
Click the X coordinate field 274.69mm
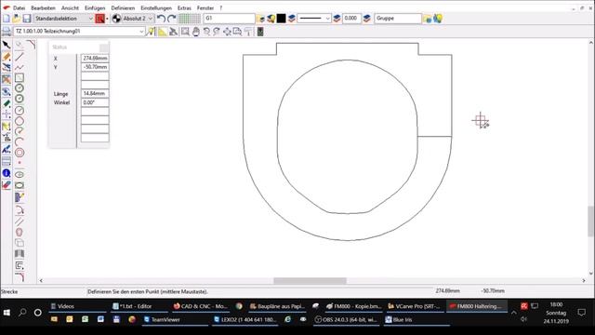pyautogui.click(x=95, y=58)
